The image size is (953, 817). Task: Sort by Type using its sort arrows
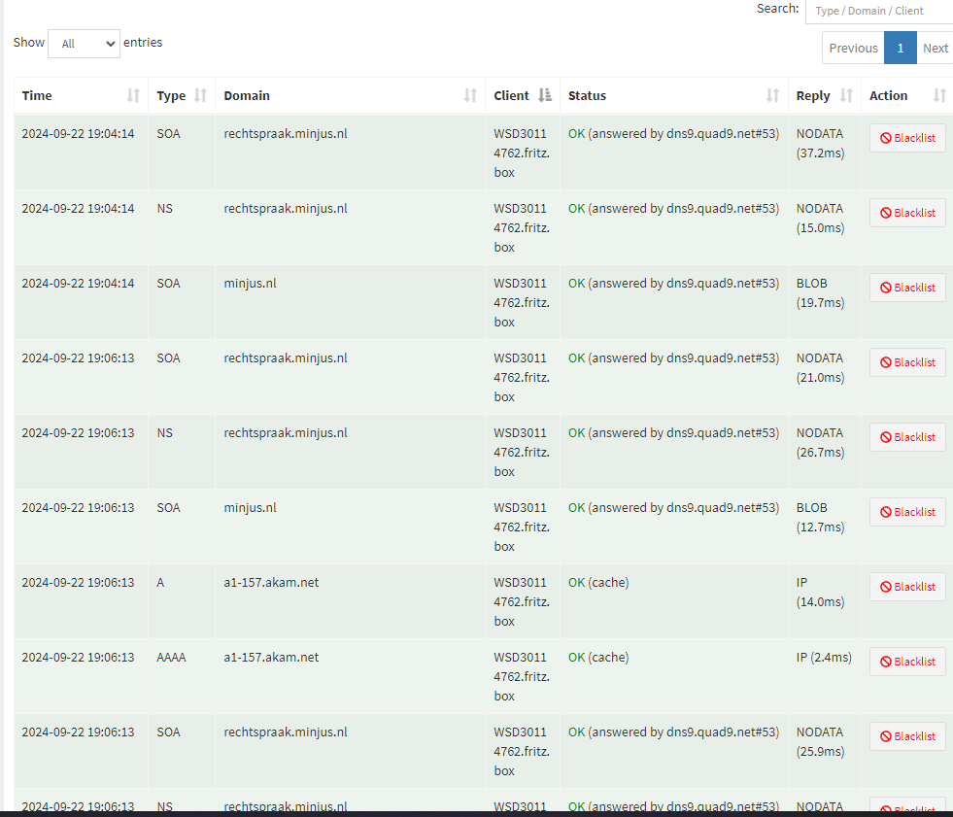click(200, 95)
